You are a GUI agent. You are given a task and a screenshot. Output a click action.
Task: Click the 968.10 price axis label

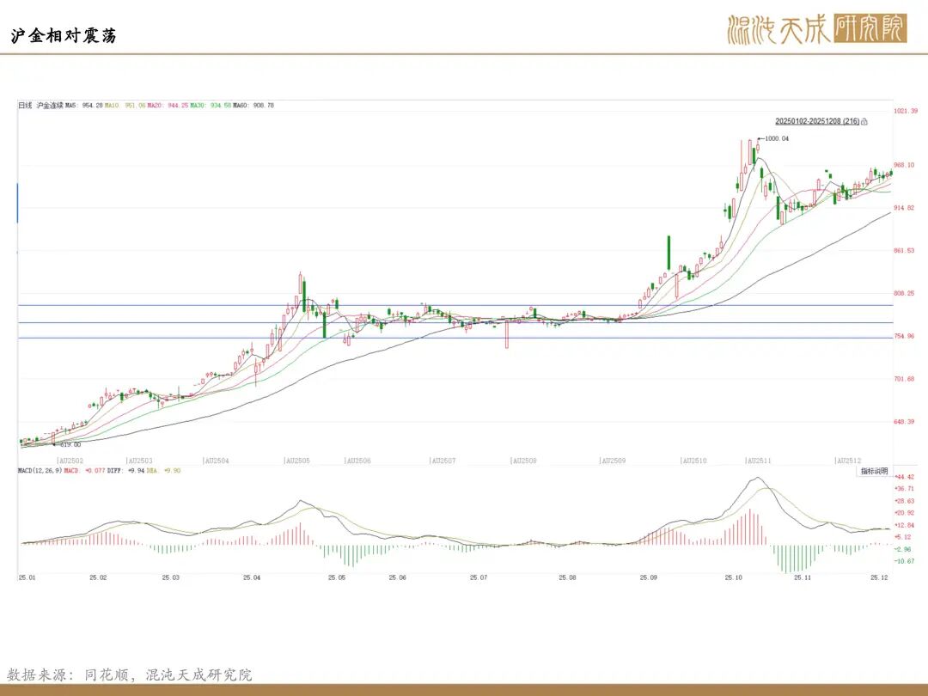[x=904, y=165]
